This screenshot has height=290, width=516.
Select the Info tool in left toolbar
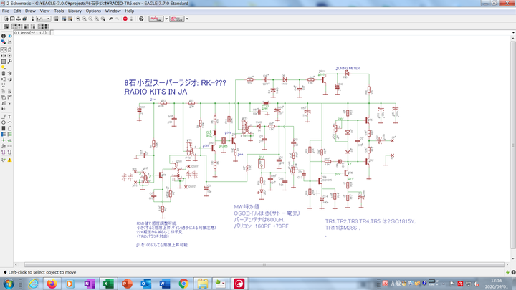(4, 35)
